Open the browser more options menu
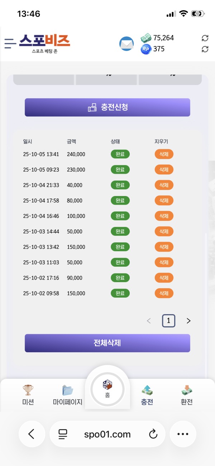The image size is (215, 466). (x=183, y=434)
